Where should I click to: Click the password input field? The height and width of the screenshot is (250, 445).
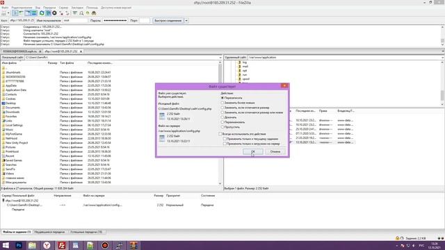(x=115, y=20)
